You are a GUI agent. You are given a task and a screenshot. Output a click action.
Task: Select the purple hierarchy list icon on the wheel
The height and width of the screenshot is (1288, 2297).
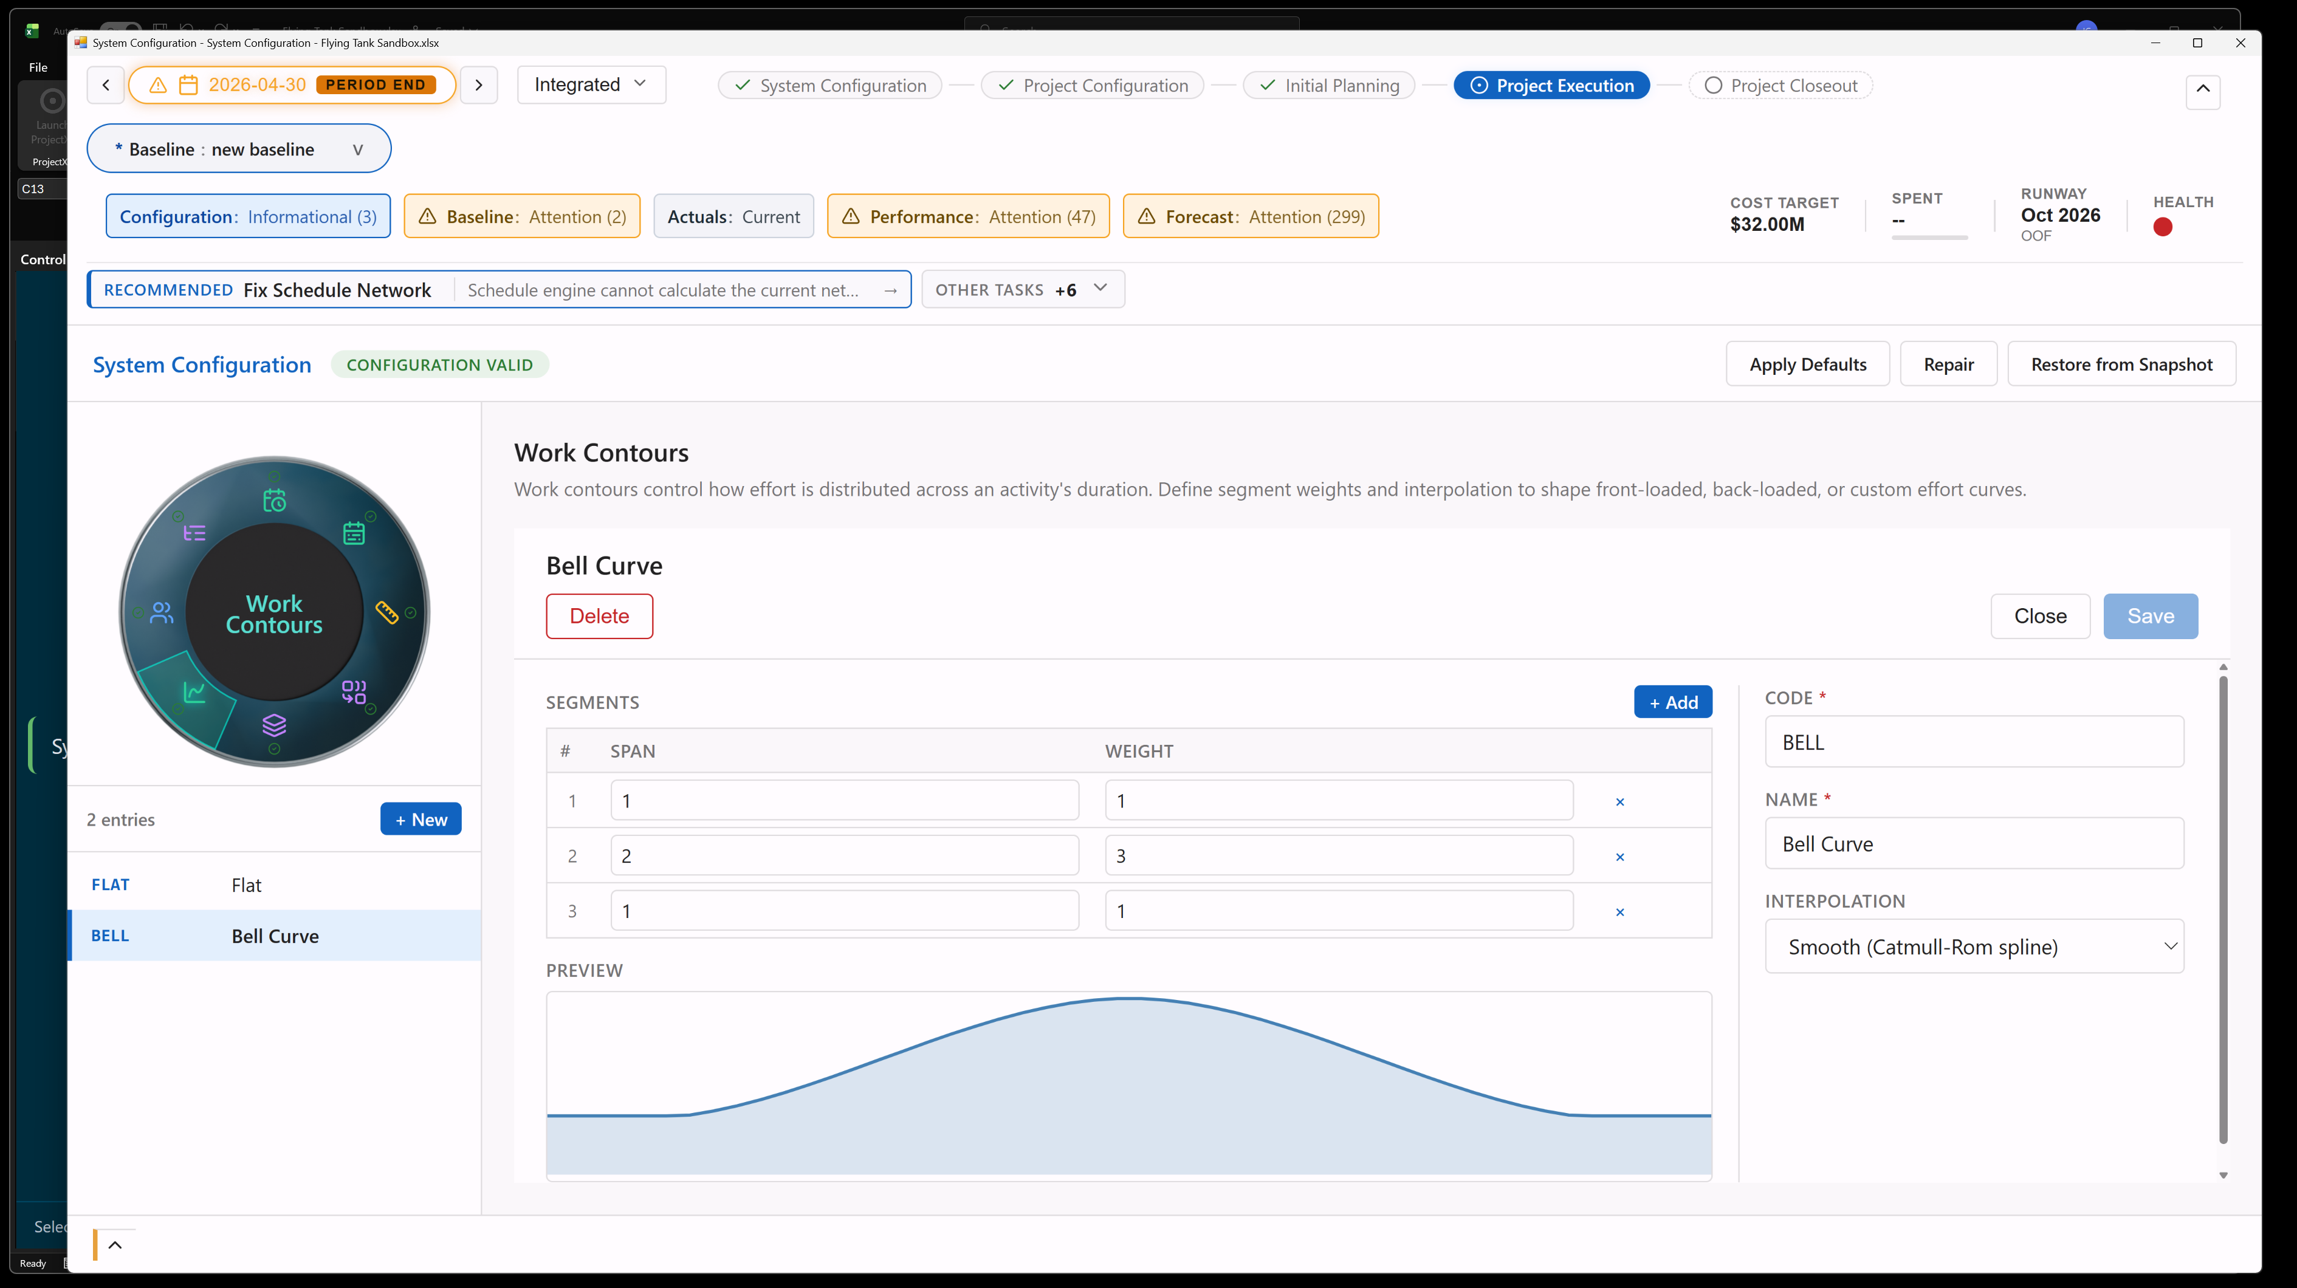point(194,533)
